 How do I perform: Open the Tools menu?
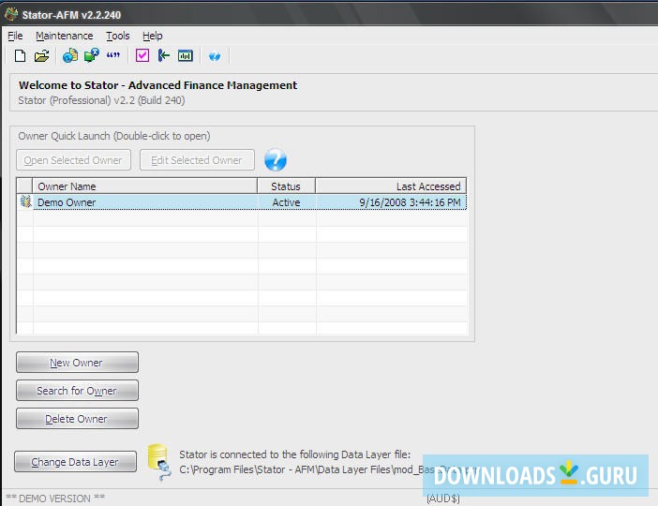[x=117, y=37]
